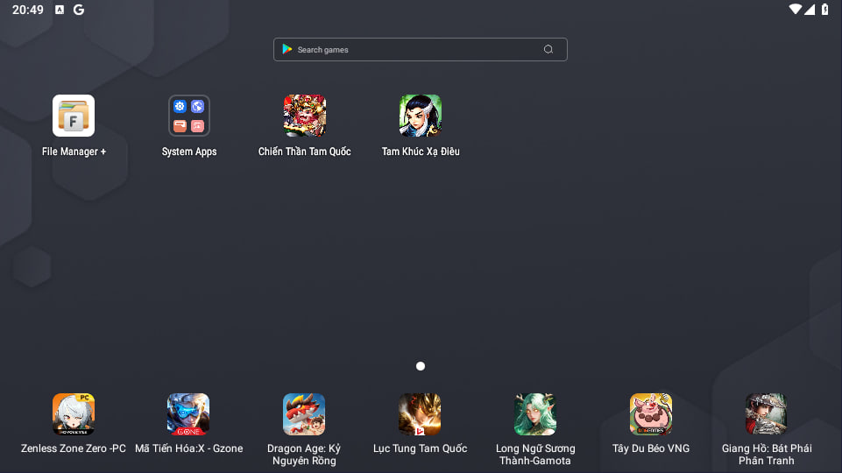Launch Tam Khúc Xạ Điêu game

point(421,116)
